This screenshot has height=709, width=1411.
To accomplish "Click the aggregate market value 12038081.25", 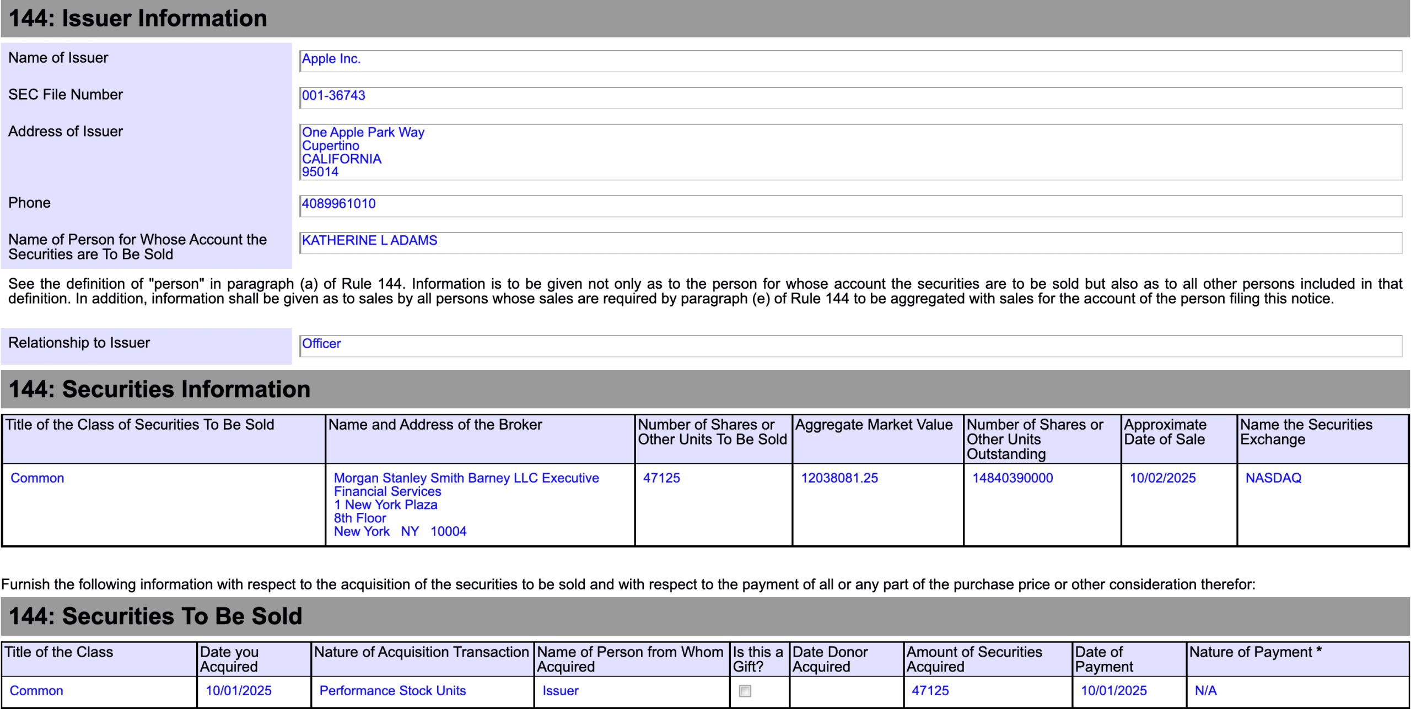I will (839, 478).
